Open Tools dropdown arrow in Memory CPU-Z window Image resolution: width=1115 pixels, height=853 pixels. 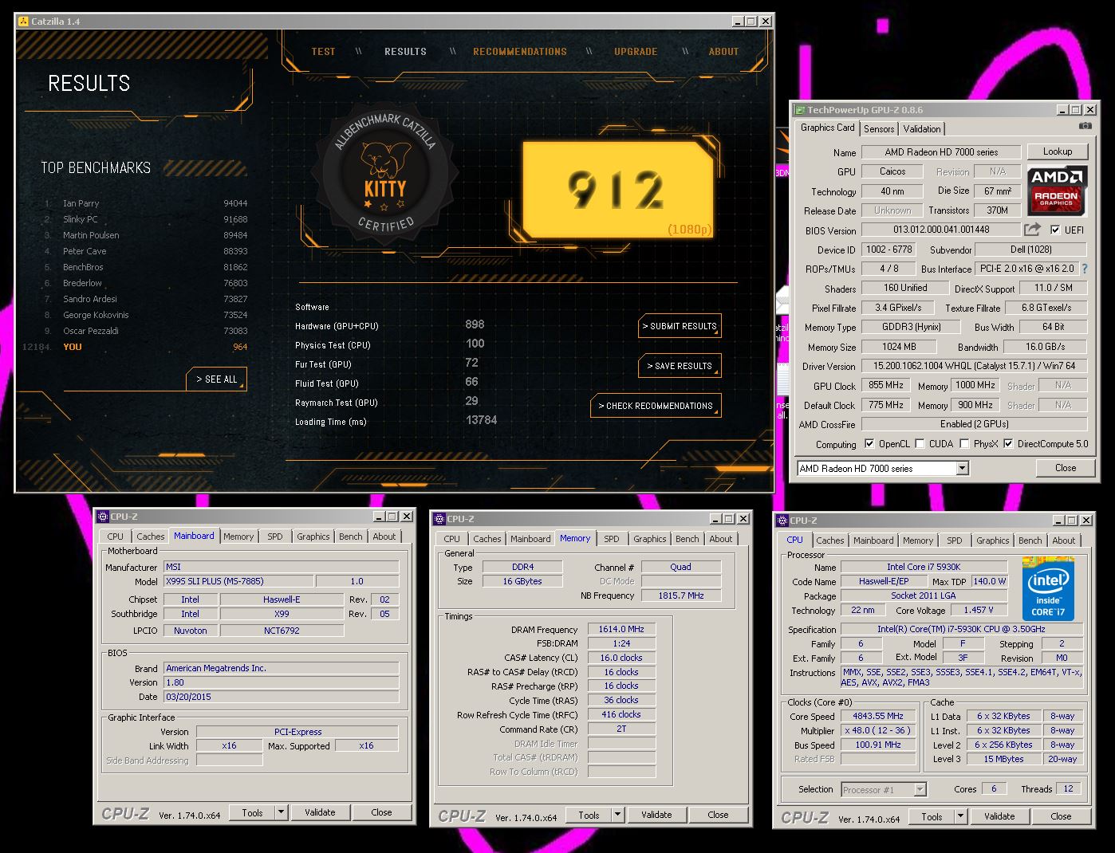click(617, 815)
